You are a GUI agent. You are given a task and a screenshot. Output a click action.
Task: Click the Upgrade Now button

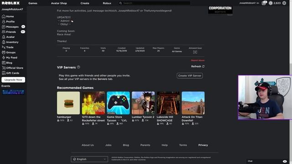pos(13,80)
